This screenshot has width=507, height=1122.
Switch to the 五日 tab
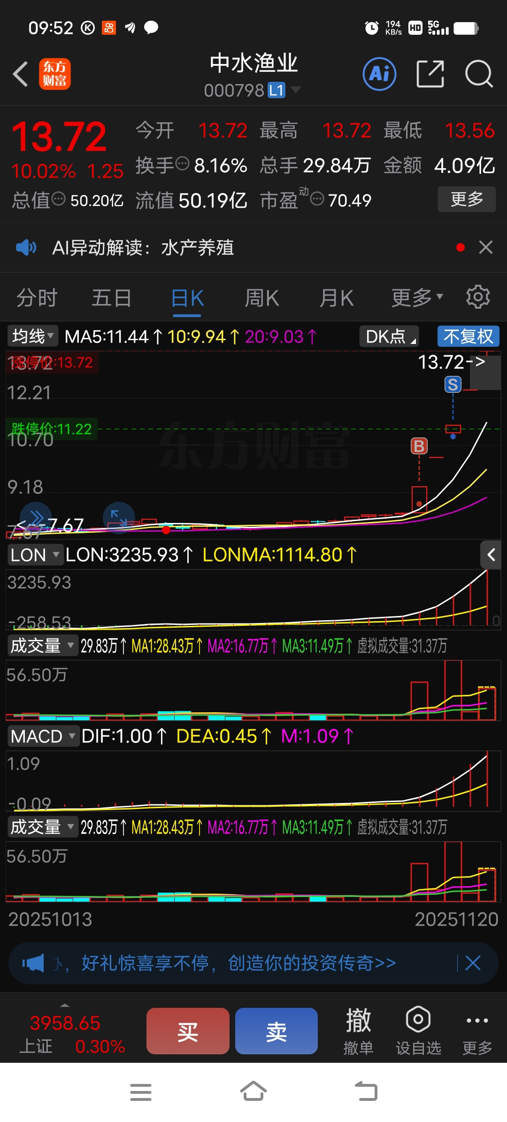pyautogui.click(x=111, y=297)
